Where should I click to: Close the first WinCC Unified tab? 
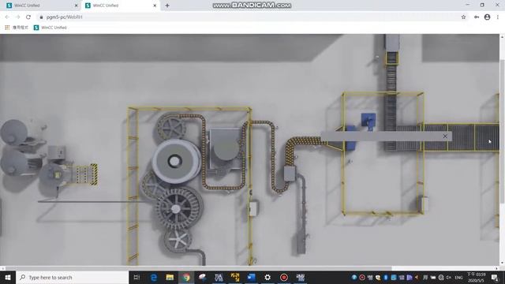[76, 6]
